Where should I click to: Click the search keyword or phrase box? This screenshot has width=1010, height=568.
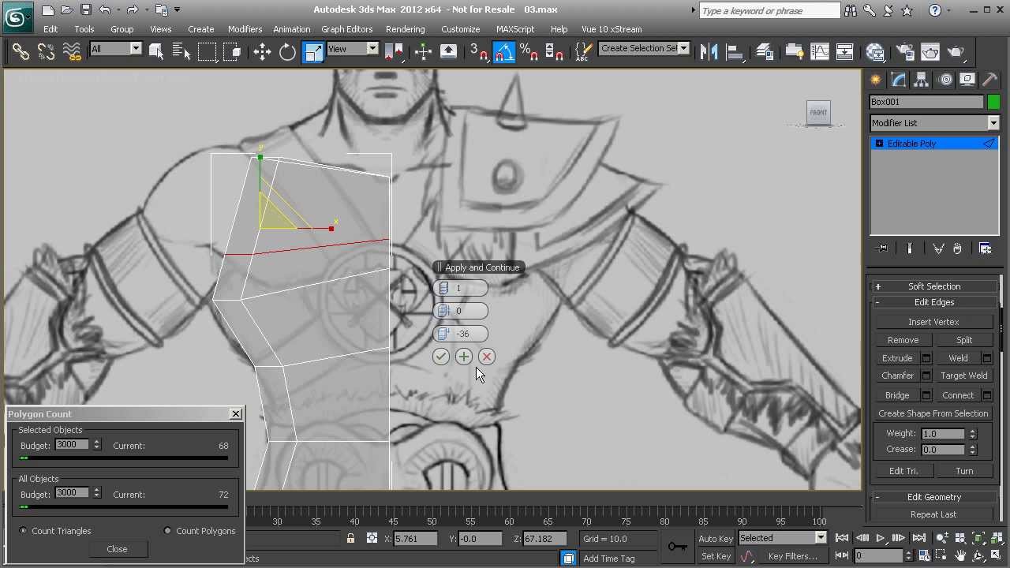point(769,10)
